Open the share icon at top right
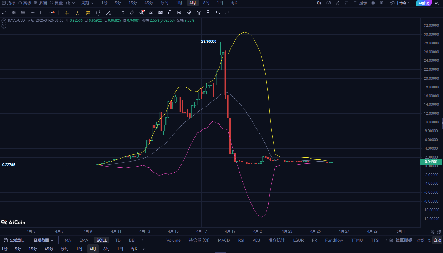 437,3
